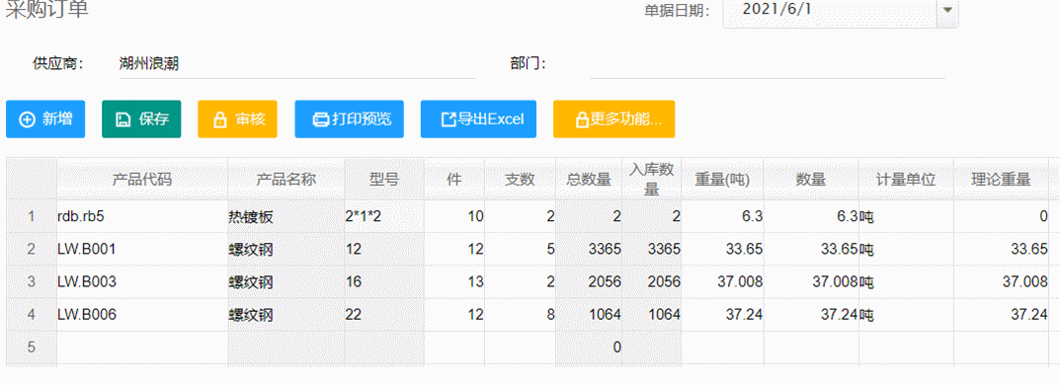1060x385 pixels.
Task: Click 螺纹钢 cell in LW.B001 row
Action: [285, 249]
